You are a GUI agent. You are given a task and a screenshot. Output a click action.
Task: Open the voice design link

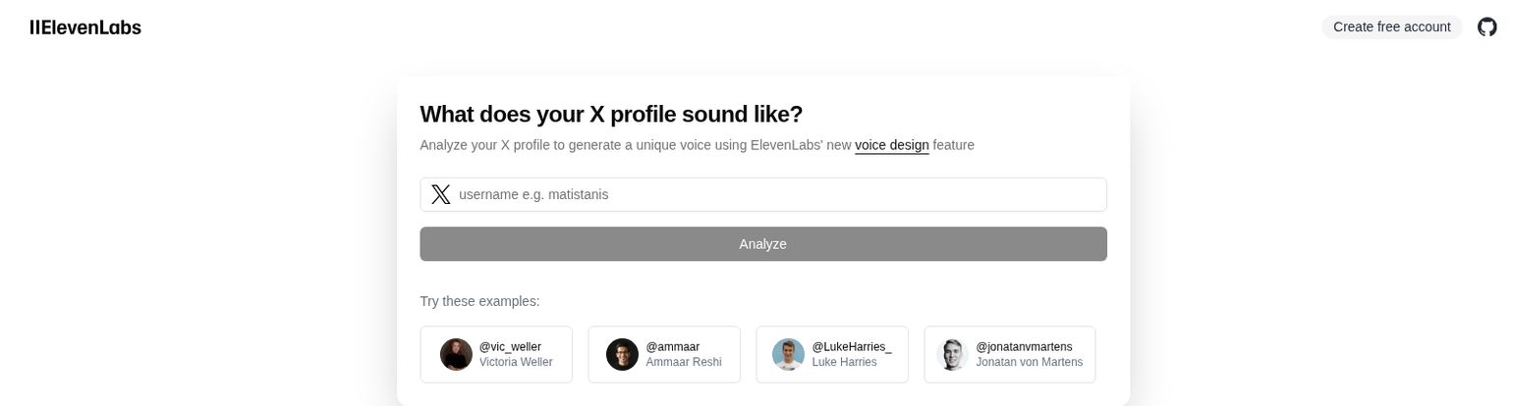point(892,145)
